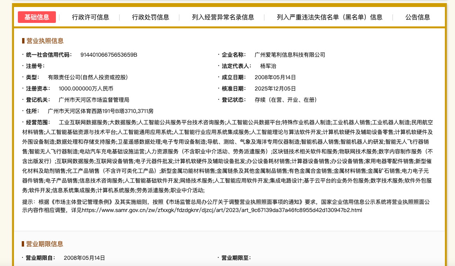Image resolution: width=455 pixels, height=266 pixels.
Task: Click the 登记机关 label
Action: [x=38, y=100]
